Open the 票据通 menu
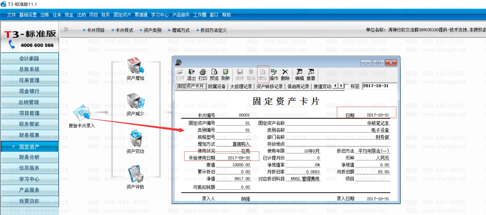Image resolution: width=486 pixels, height=215 pixels. [141, 15]
